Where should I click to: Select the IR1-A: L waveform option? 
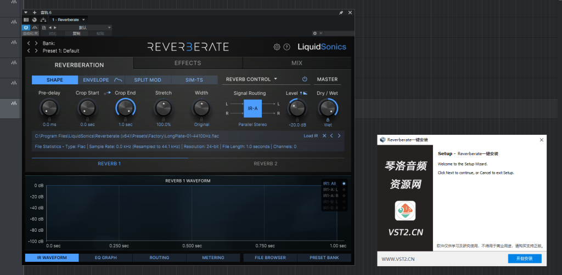pyautogui.click(x=333, y=190)
